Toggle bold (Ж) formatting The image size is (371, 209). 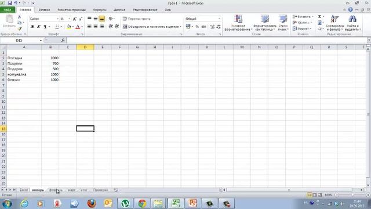pos(32,27)
